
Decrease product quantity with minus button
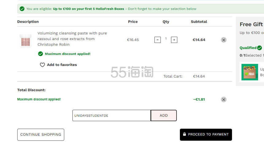point(157,40)
